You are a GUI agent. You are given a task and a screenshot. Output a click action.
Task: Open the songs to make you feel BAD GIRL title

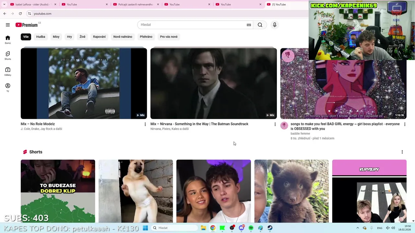(x=345, y=126)
